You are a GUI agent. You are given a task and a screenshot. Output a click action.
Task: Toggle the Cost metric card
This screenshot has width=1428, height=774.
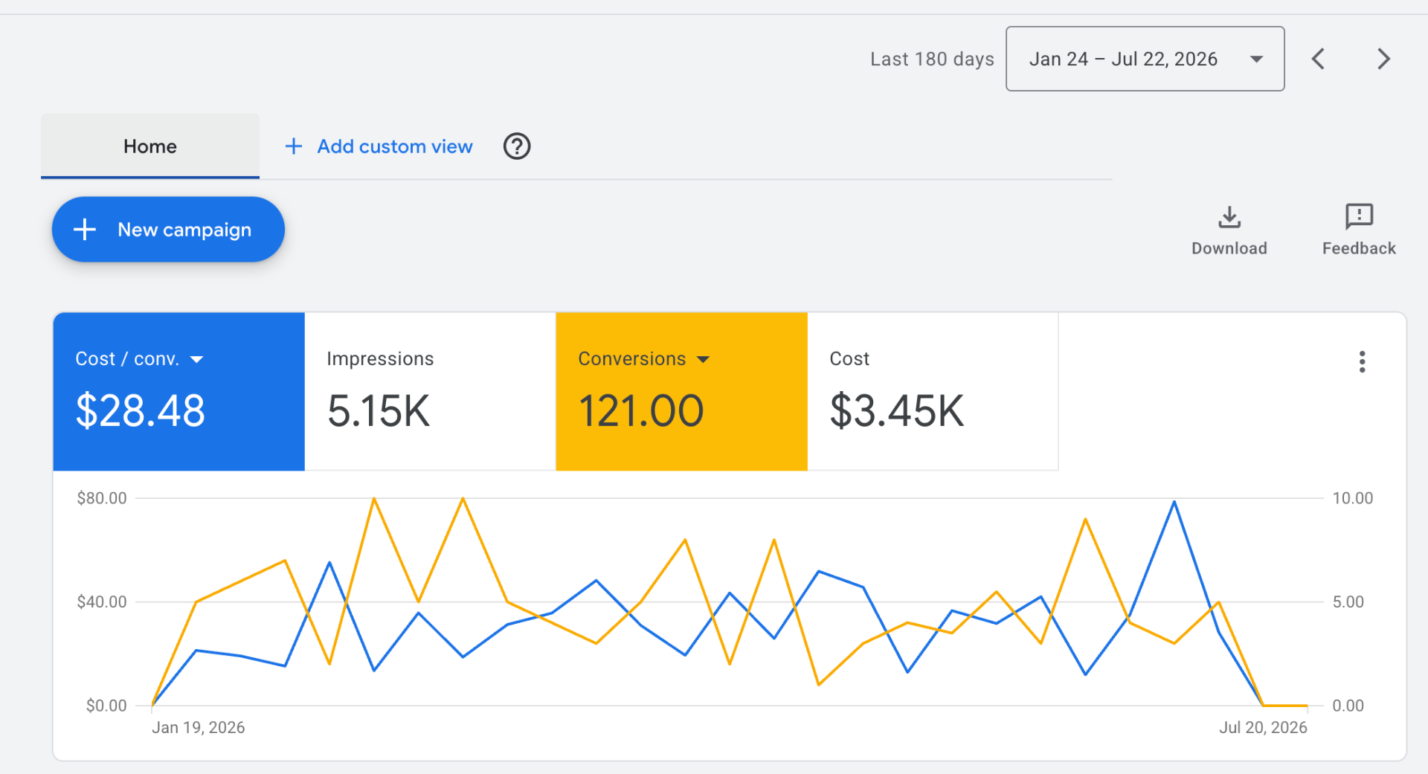933,391
